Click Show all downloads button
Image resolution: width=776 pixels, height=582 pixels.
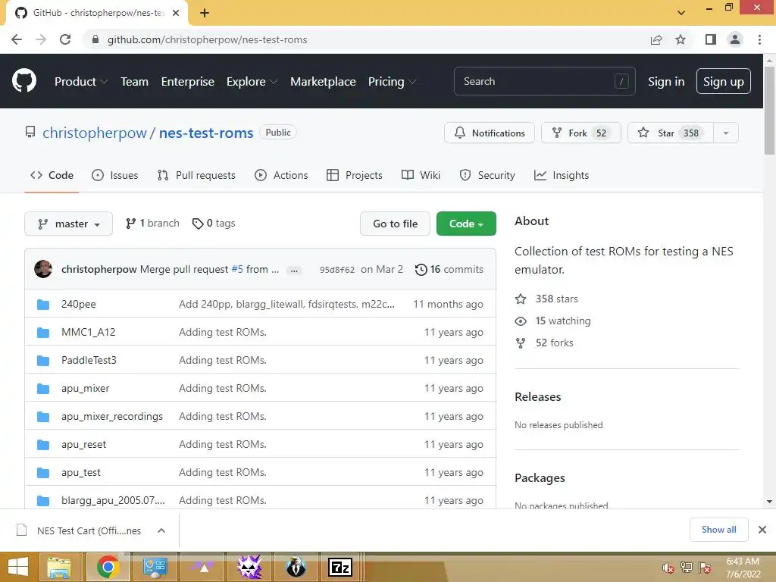718,530
